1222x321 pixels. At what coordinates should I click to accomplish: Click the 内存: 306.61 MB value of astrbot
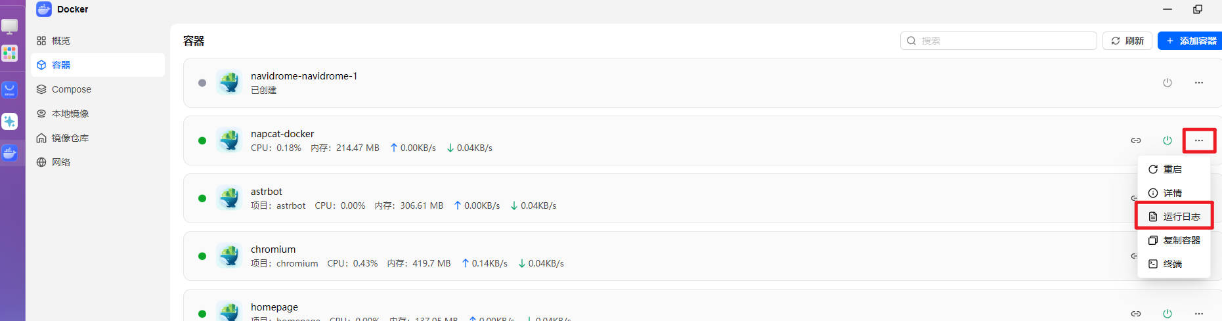point(409,205)
